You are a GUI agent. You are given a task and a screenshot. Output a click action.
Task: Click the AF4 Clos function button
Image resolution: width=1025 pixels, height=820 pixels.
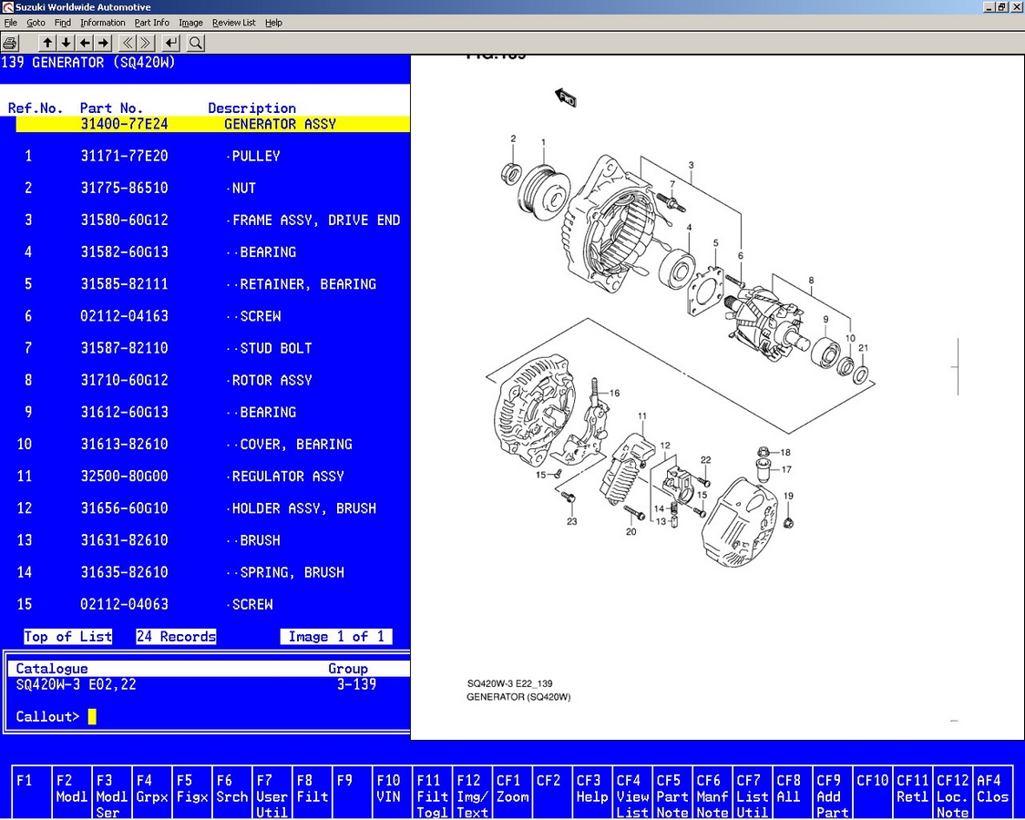click(x=992, y=793)
